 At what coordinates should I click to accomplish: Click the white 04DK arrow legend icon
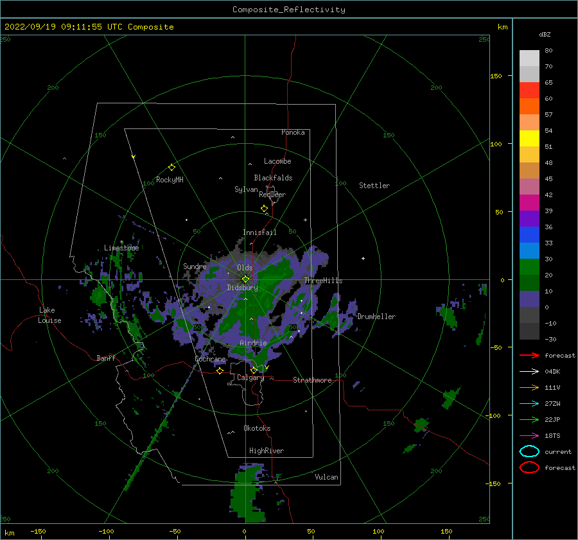click(x=529, y=372)
